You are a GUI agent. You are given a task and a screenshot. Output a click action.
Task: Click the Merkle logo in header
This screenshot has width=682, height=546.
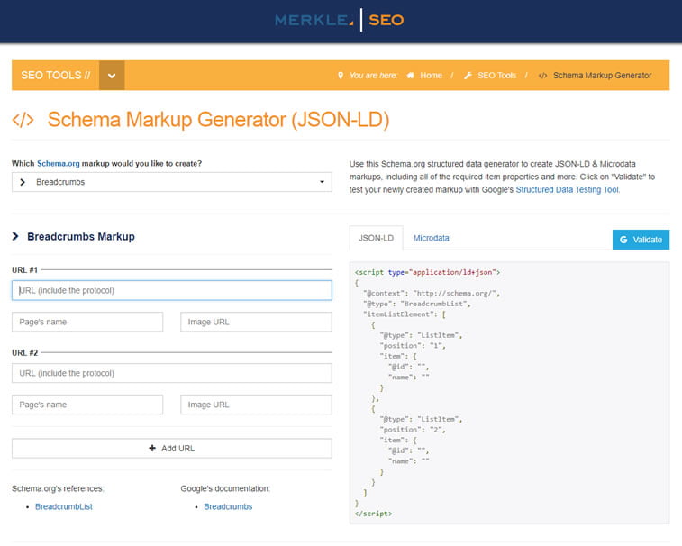point(314,20)
